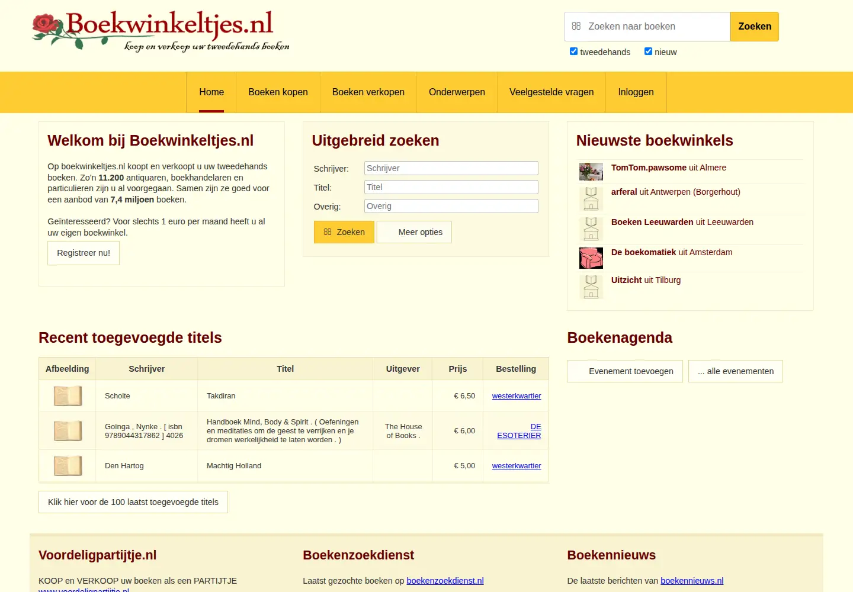Focus the Schrijver input field

pyautogui.click(x=451, y=168)
